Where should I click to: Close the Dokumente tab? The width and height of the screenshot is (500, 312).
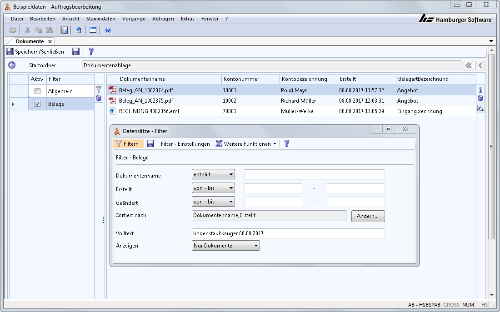pyautogui.click(x=50, y=41)
